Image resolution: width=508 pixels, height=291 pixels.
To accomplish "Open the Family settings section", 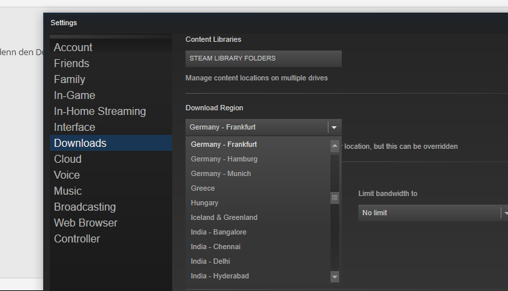I will coord(111,79).
